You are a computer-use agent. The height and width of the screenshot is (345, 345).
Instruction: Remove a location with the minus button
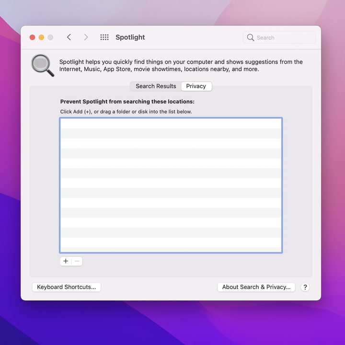pos(77,261)
